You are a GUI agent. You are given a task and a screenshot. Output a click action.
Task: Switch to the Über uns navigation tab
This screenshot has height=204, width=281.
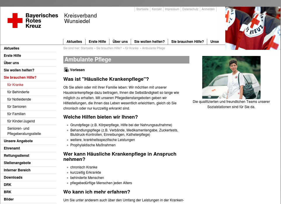click(x=120, y=41)
